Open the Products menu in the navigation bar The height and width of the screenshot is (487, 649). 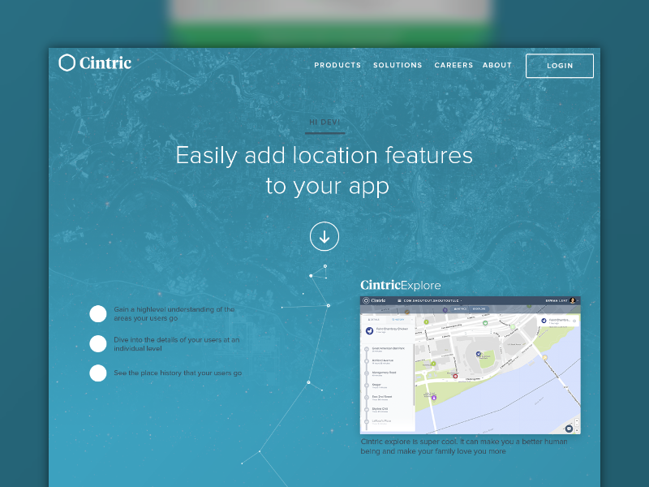[337, 65]
